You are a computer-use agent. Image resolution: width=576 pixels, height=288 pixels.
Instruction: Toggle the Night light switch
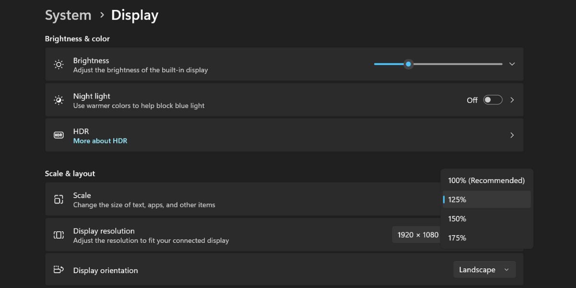pos(493,100)
